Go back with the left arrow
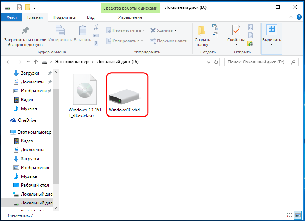The image size is (305, 221). [x=8, y=62]
